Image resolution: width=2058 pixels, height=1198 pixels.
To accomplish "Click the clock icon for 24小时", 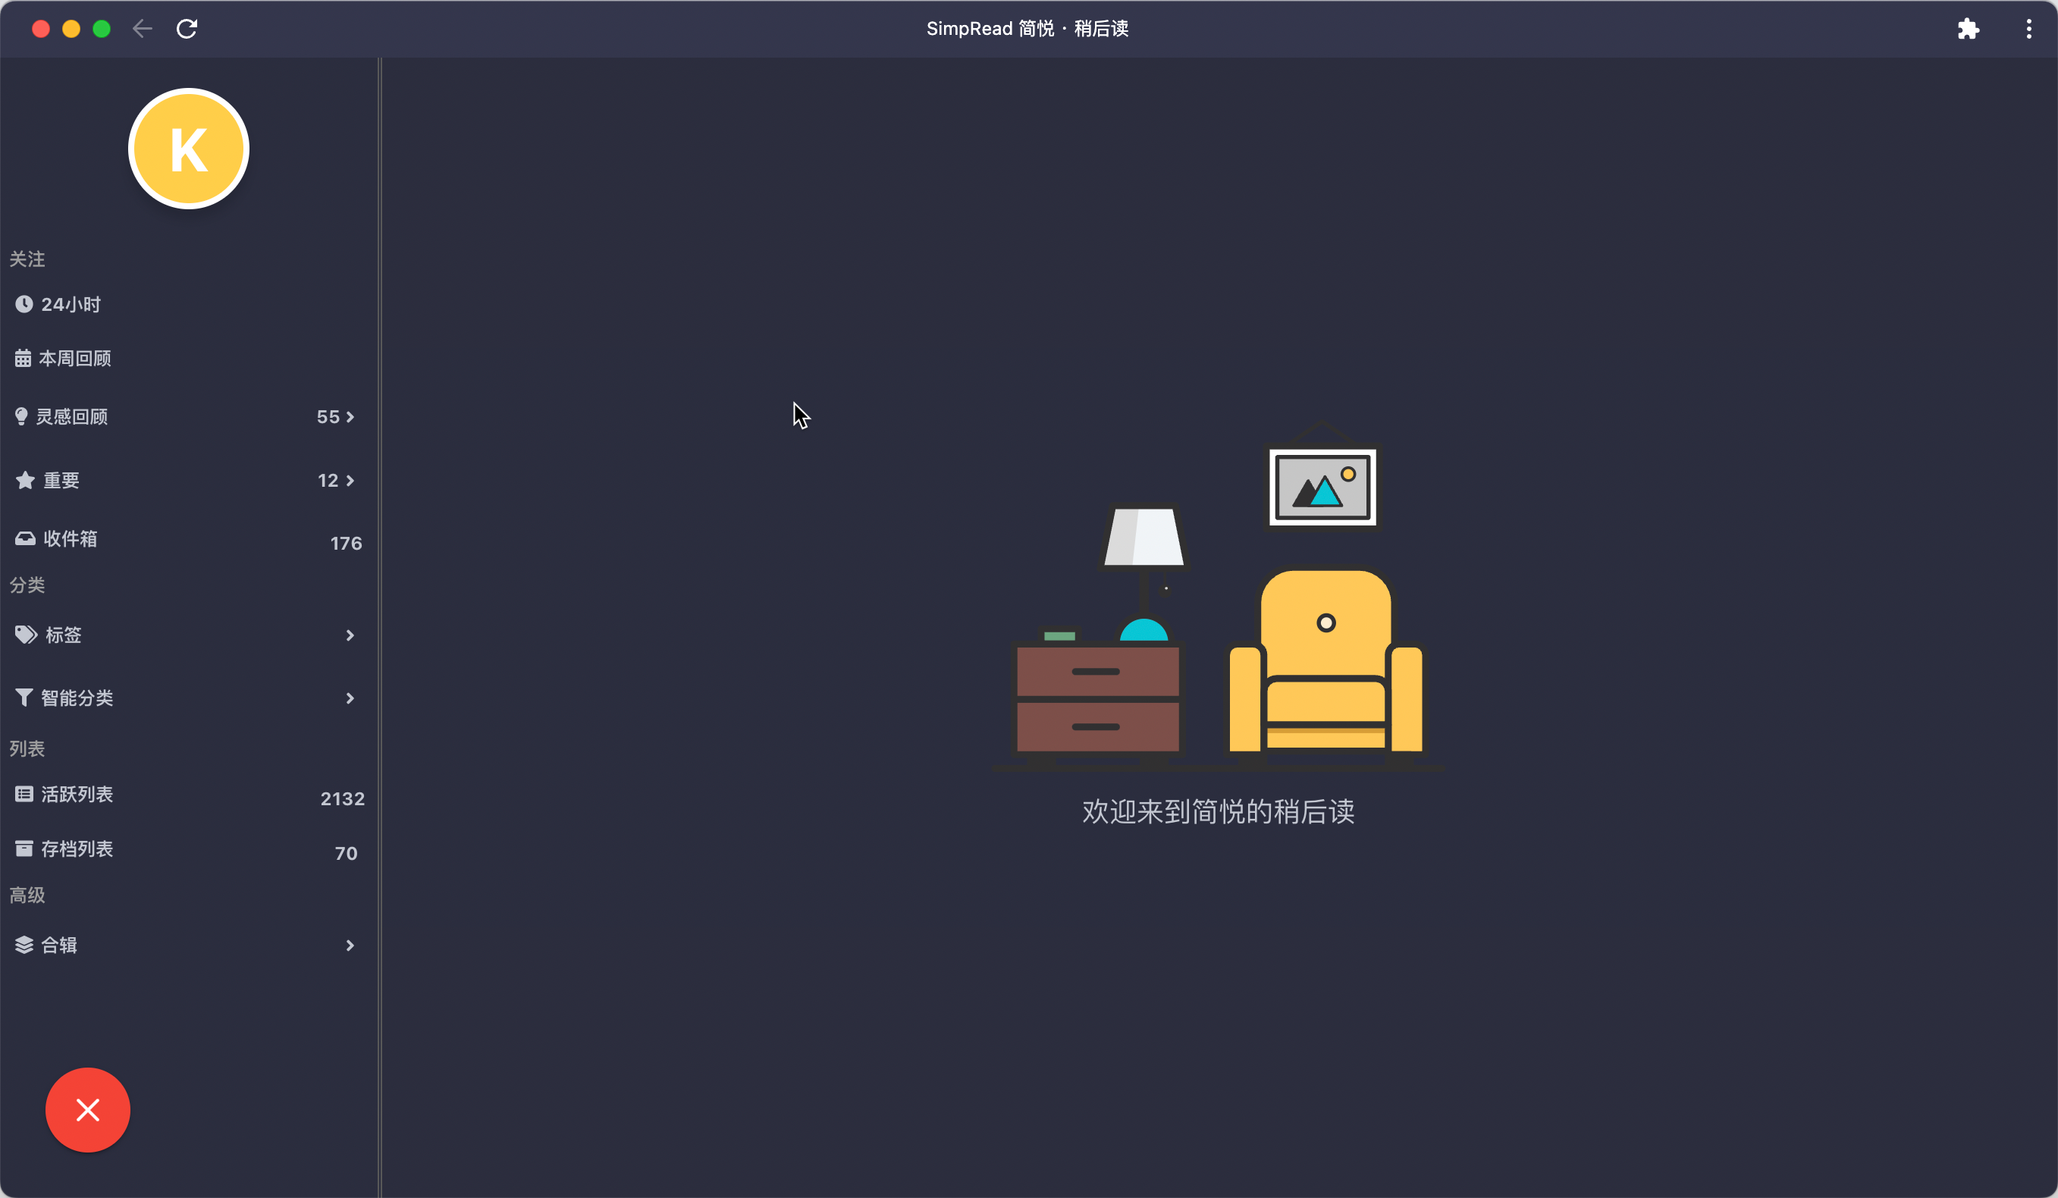I will point(24,305).
